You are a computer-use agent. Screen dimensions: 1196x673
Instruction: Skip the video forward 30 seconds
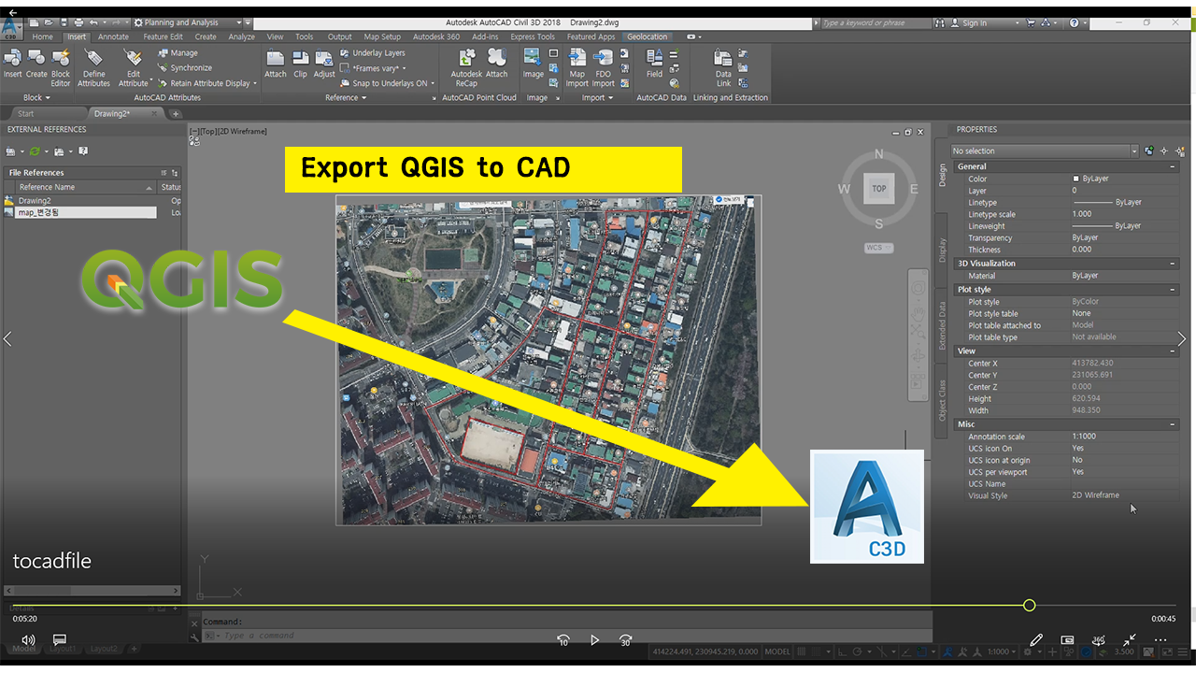click(x=626, y=640)
